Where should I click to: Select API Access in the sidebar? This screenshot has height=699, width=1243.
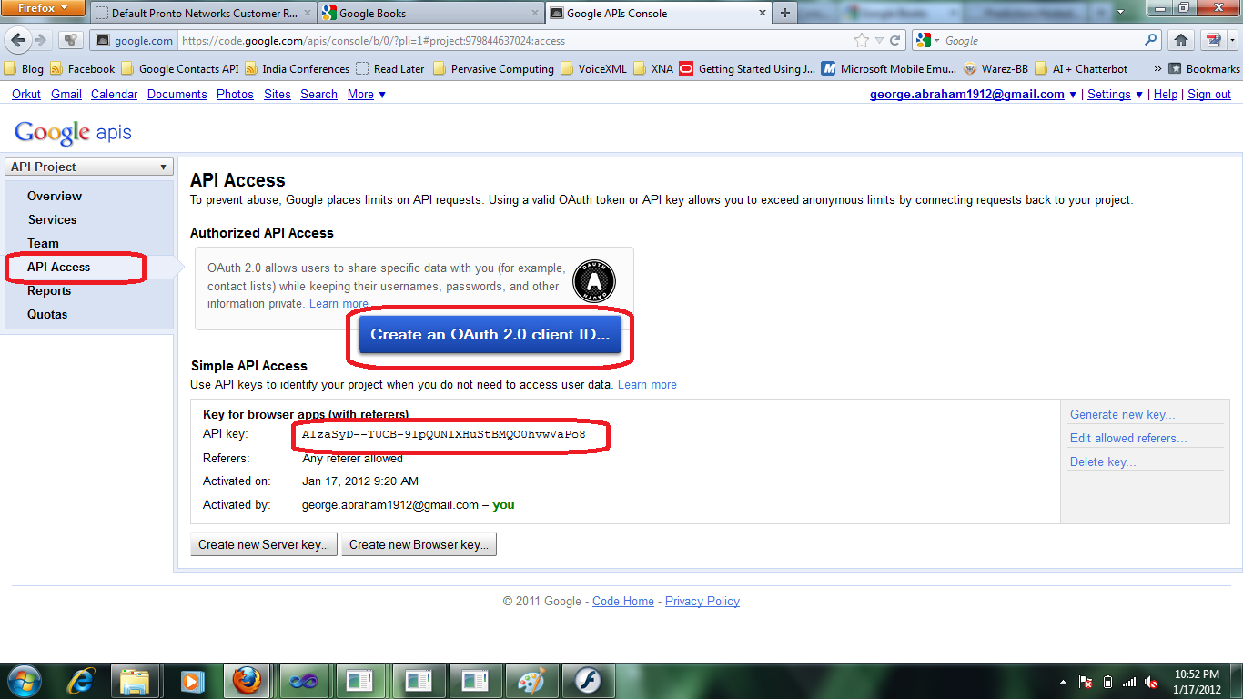[58, 267]
